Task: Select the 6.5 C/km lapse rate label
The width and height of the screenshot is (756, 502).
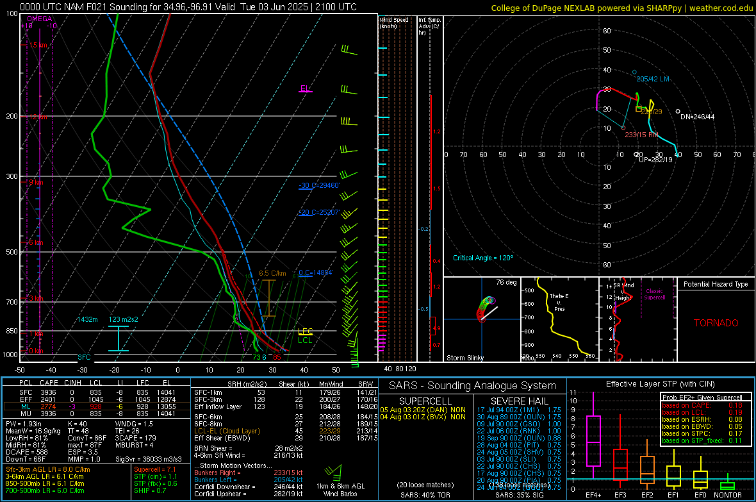Action: pyautogui.click(x=272, y=273)
